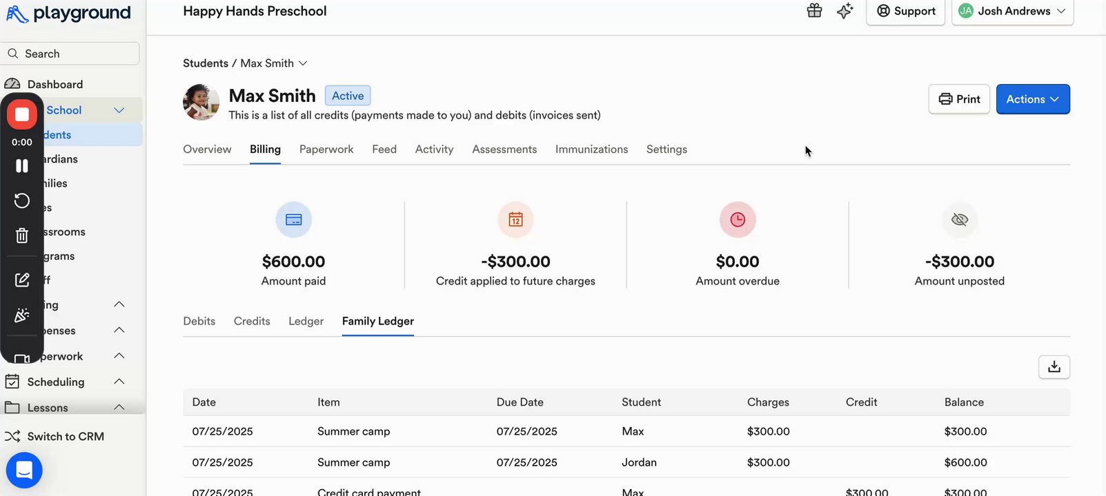Delete recording using the trash icon
The width and height of the screenshot is (1106, 496).
click(22, 236)
